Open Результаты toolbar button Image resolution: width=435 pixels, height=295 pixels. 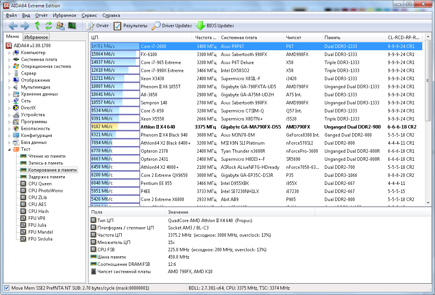(130, 26)
